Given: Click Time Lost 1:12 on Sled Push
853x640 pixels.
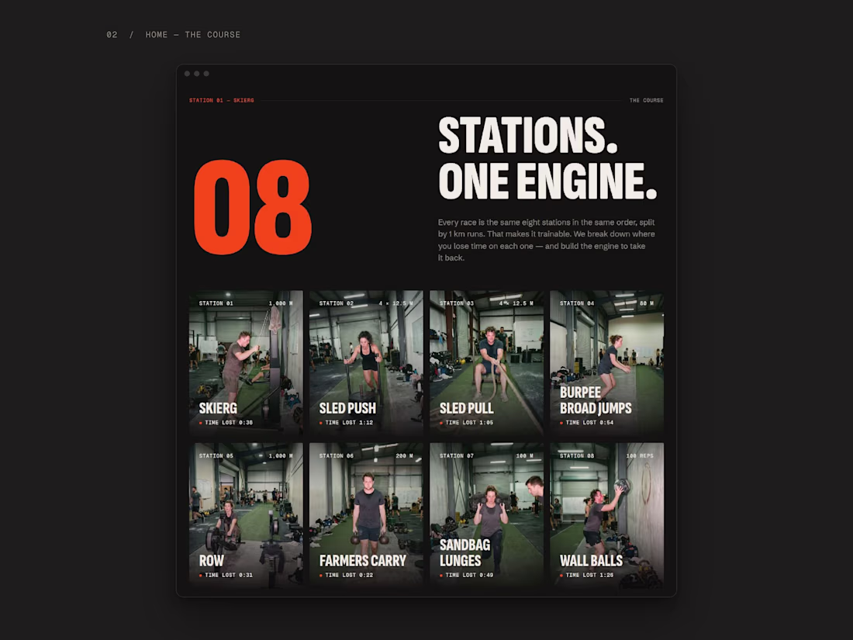Looking at the screenshot, I should [x=349, y=422].
